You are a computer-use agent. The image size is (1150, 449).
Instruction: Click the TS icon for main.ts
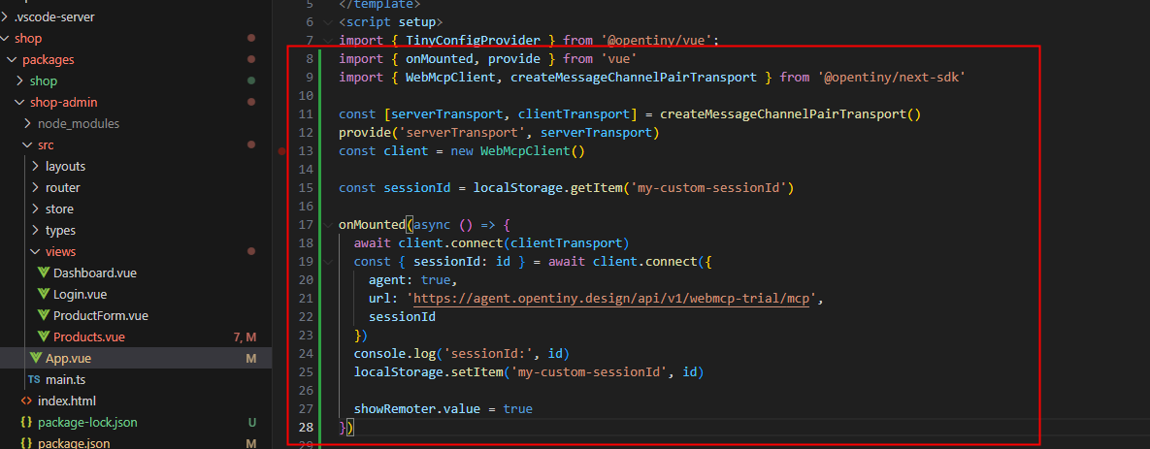[35, 380]
